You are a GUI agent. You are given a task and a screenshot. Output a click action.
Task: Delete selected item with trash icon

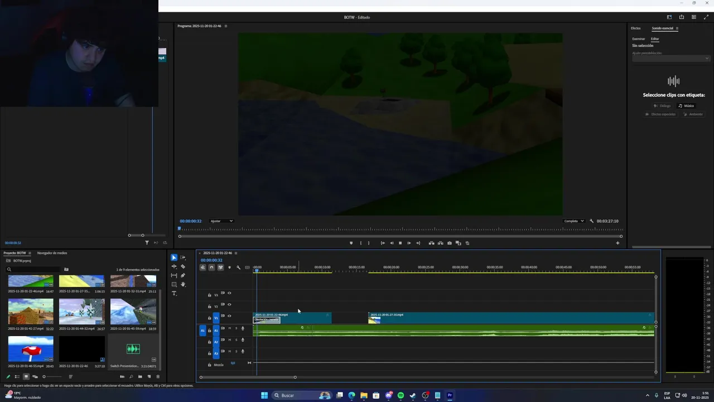tap(158, 376)
